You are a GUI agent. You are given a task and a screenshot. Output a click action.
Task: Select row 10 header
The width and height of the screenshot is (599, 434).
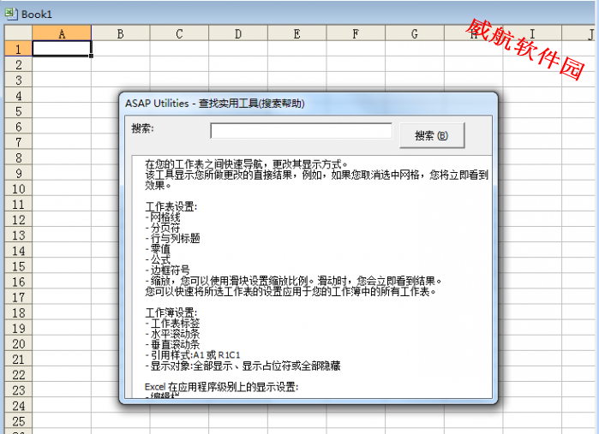tap(18, 188)
